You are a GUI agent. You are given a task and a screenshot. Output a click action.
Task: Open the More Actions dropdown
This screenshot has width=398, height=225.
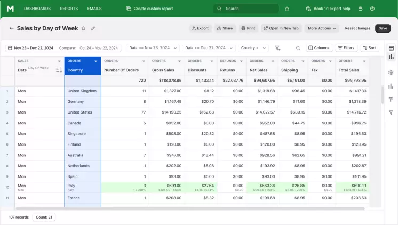coord(322,28)
